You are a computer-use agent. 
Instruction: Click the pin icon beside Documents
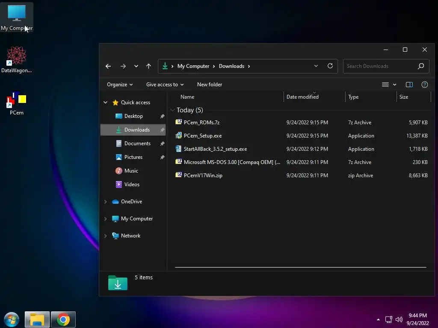click(162, 143)
